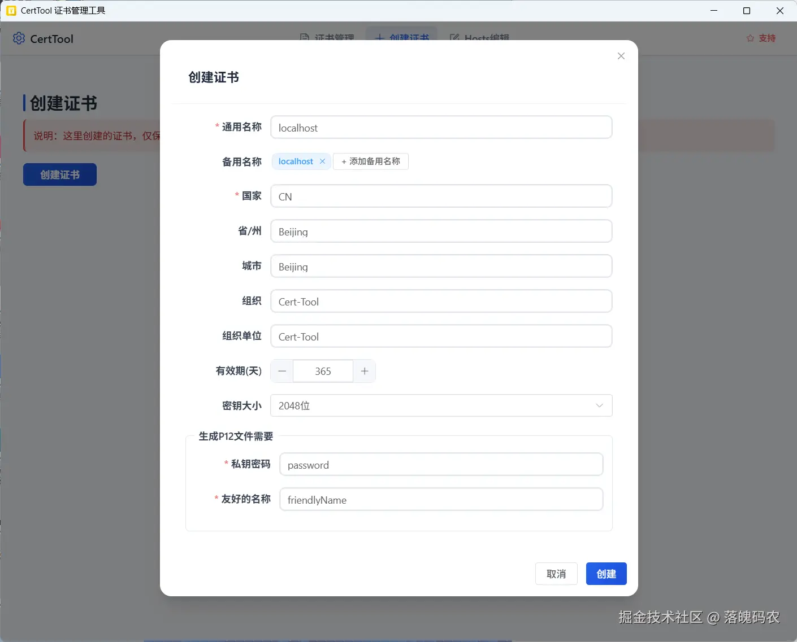Click the localhost tag text
The height and width of the screenshot is (642, 797).
pos(296,161)
